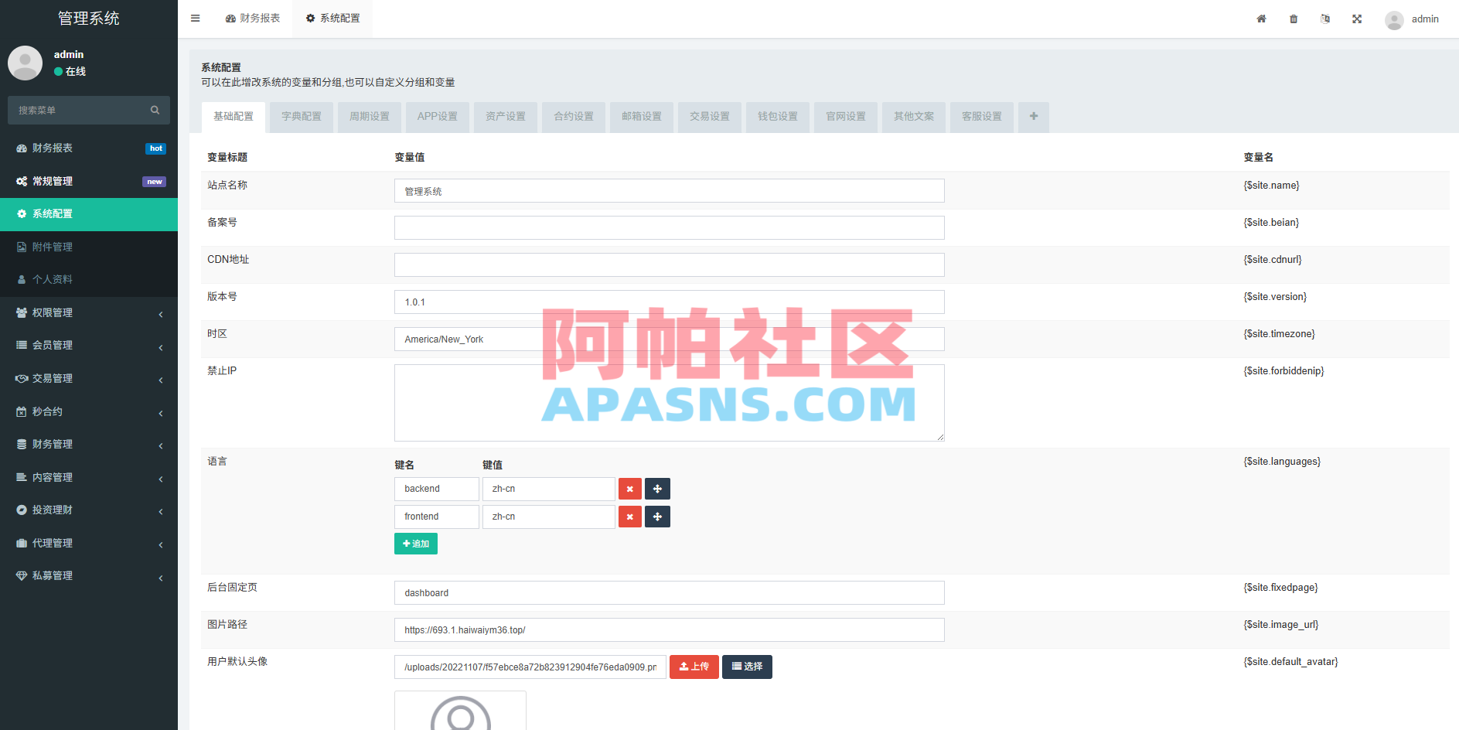Click the search magnifier in sidebar
The width and height of the screenshot is (1459, 730).
pos(155,111)
